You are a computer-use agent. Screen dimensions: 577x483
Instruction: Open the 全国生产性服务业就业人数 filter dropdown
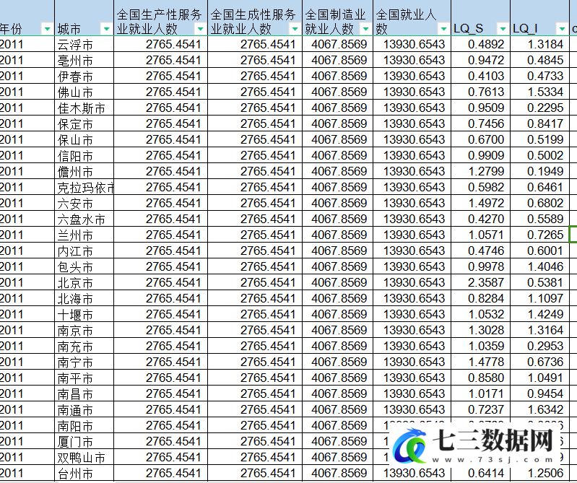(201, 29)
